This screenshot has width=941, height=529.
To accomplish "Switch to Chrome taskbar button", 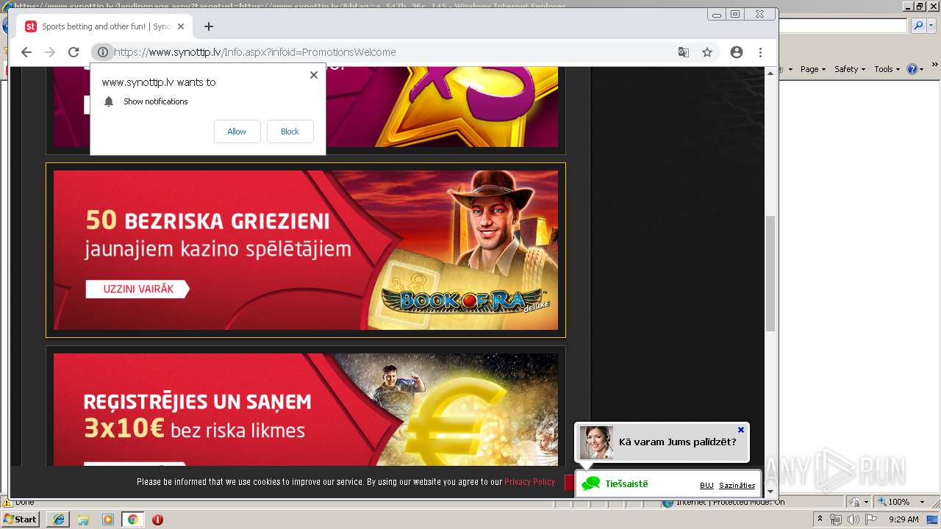I will click(x=133, y=519).
